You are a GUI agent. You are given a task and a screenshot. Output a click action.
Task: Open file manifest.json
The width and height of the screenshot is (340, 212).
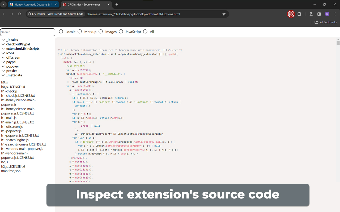click(11, 171)
